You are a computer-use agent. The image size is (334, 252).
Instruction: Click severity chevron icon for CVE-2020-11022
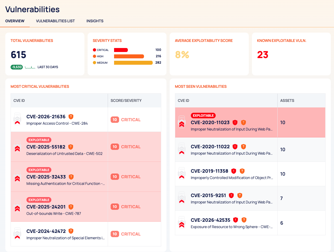tap(182, 149)
